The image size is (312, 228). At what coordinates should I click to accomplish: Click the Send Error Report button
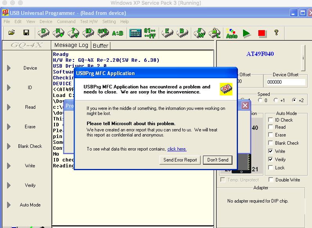click(180, 160)
